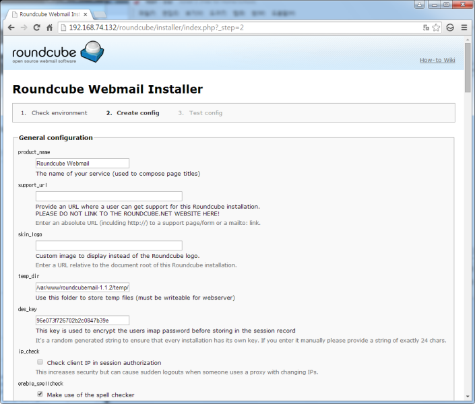Click the user profile button in title bar
Viewport: 475px width, 404px height.
click(420, 4)
